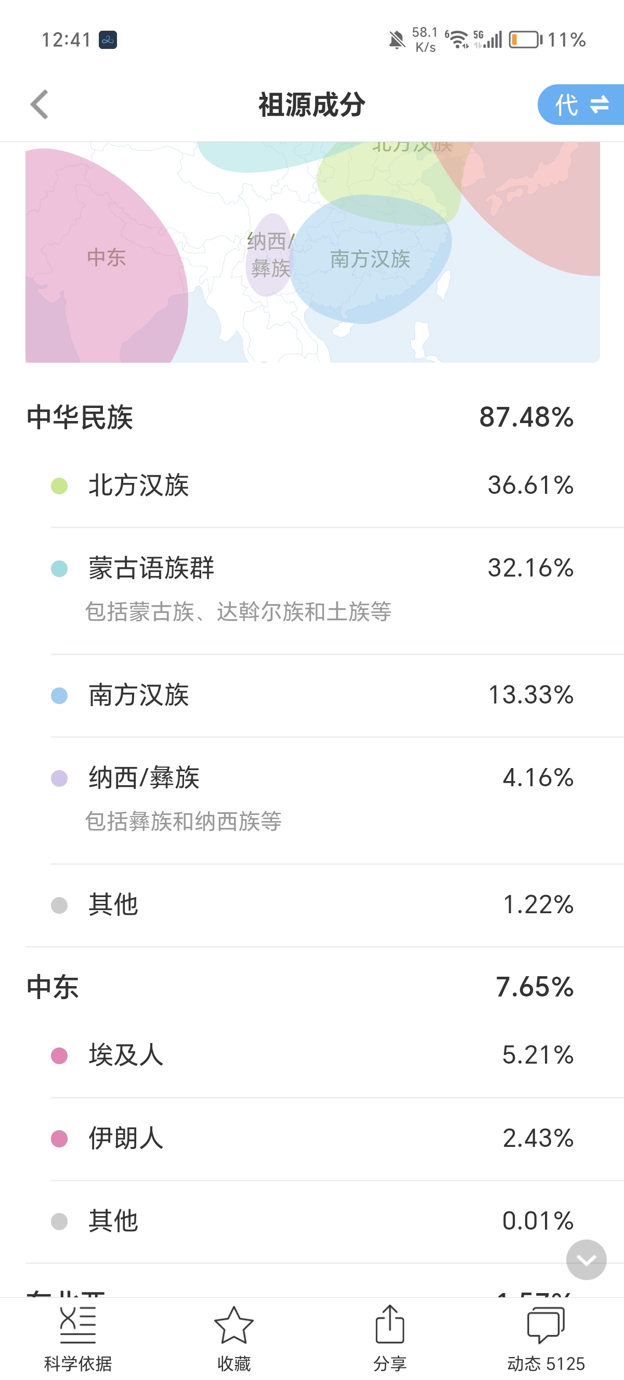Tap the purple dot beside 纳西/彝族
The height and width of the screenshot is (1380, 624).
pyautogui.click(x=59, y=778)
